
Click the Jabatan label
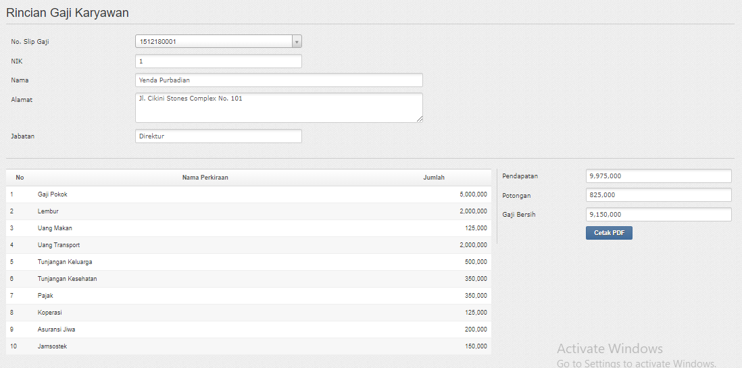(23, 136)
